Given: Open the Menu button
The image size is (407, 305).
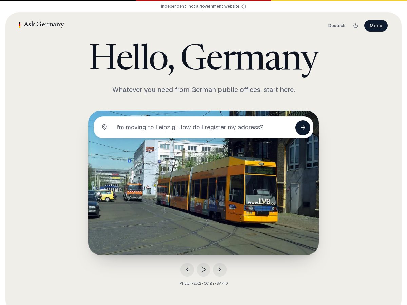Looking at the screenshot, I should [376, 26].
